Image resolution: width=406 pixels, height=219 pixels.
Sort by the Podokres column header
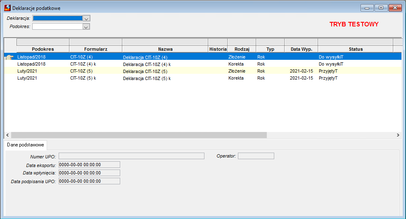pyautogui.click(x=43, y=49)
